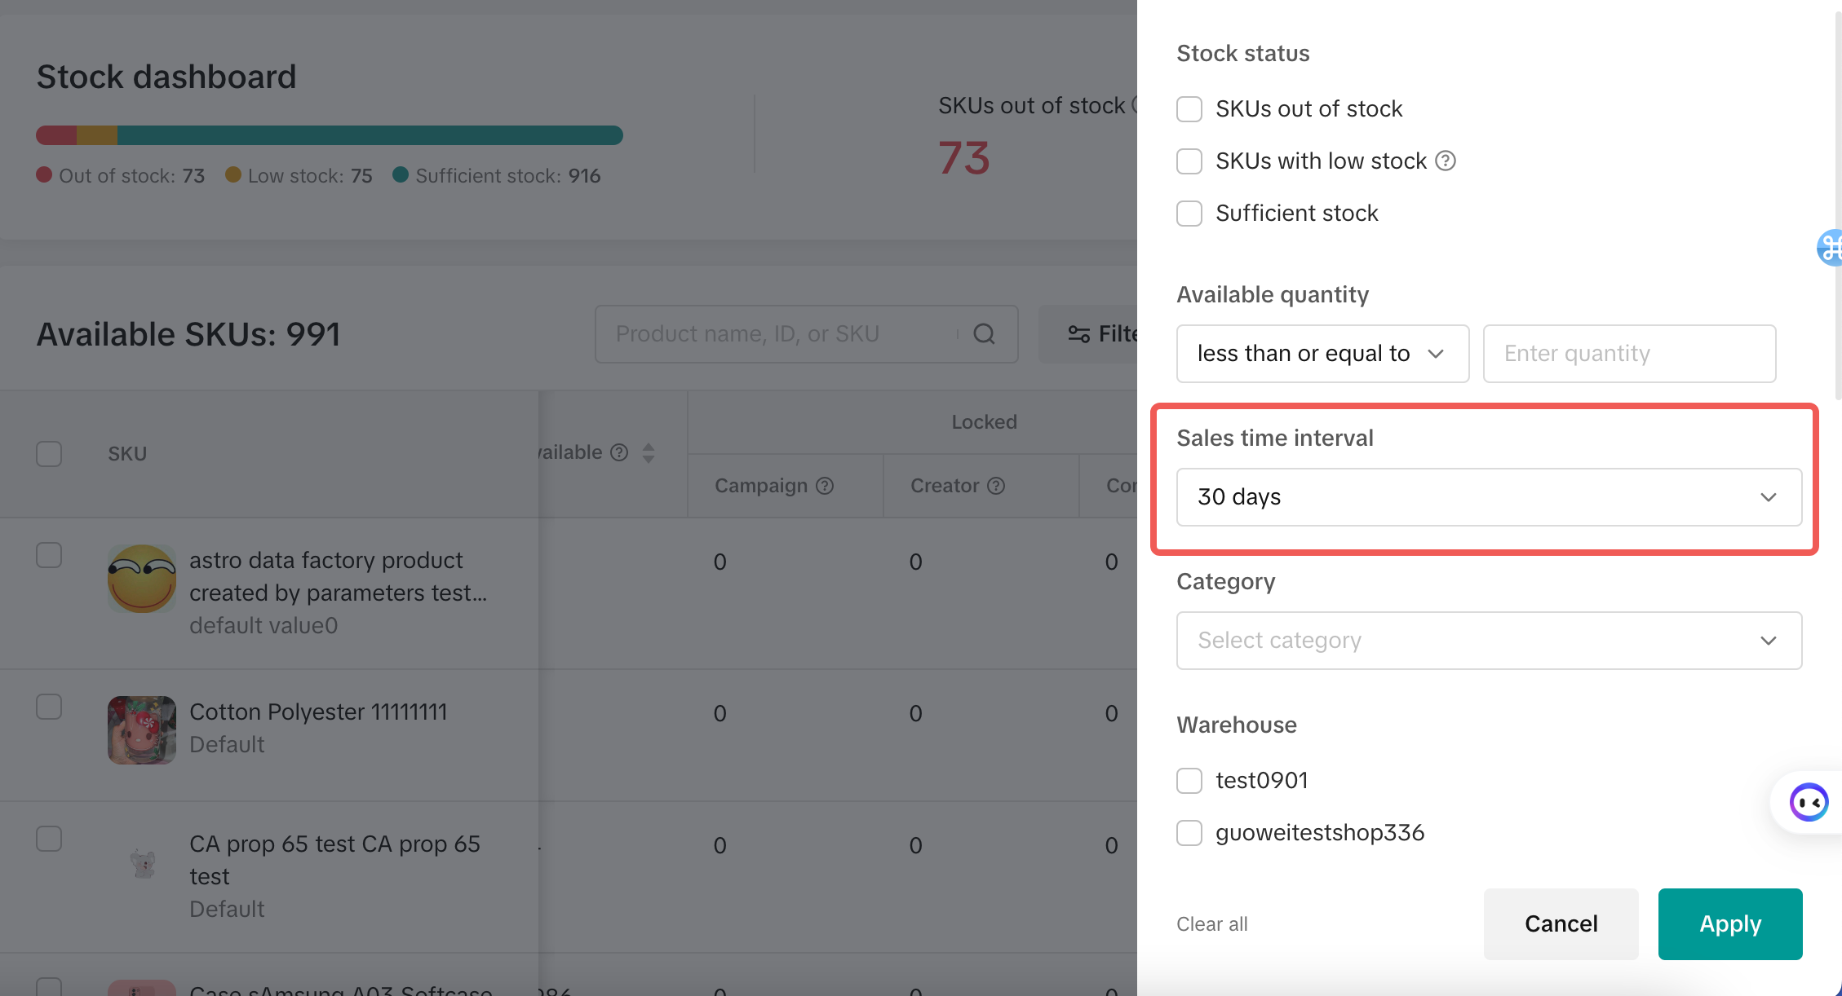The image size is (1842, 996).
Task: Open the less than or equal to dropdown
Action: [1322, 354]
